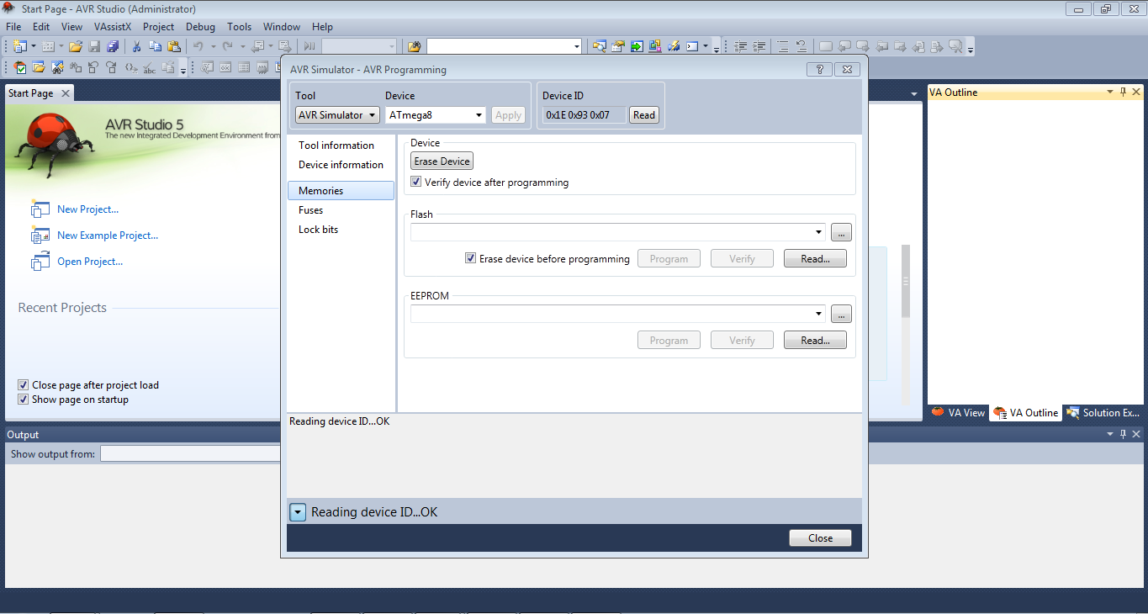Viewport: 1148px width, 614px height.
Task: Click the help question mark in AVR Programming dialog
Action: tap(819, 69)
